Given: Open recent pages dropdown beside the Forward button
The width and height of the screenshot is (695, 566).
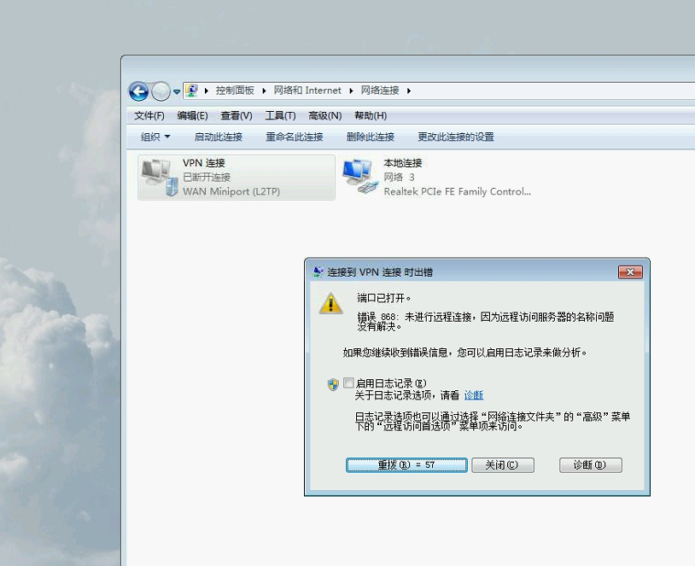Looking at the screenshot, I should [177, 91].
